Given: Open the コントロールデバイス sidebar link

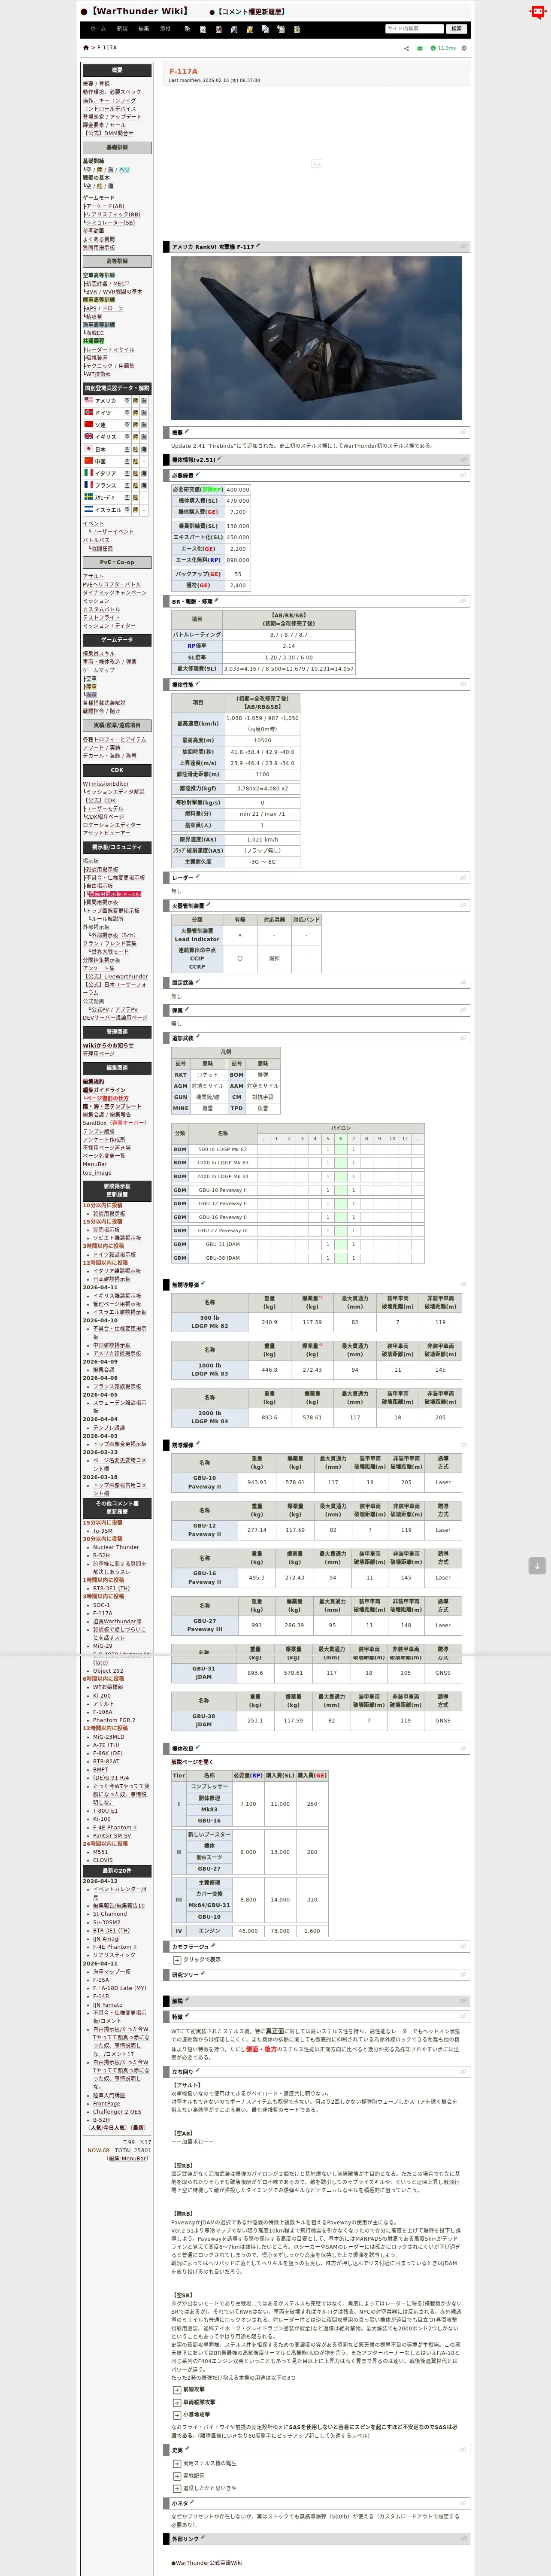Looking at the screenshot, I should [109, 108].
